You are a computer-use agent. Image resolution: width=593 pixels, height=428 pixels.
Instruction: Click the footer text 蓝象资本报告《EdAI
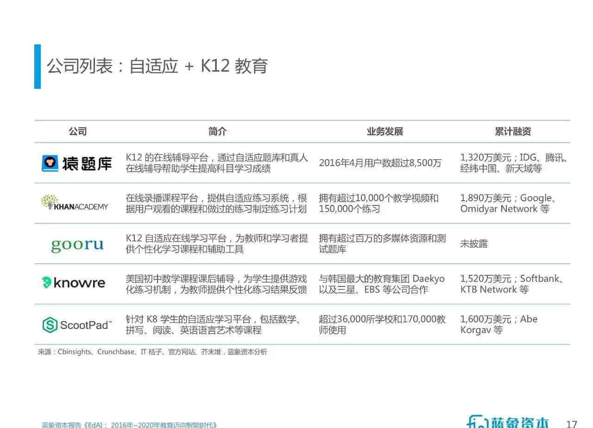pyautogui.click(x=129, y=425)
